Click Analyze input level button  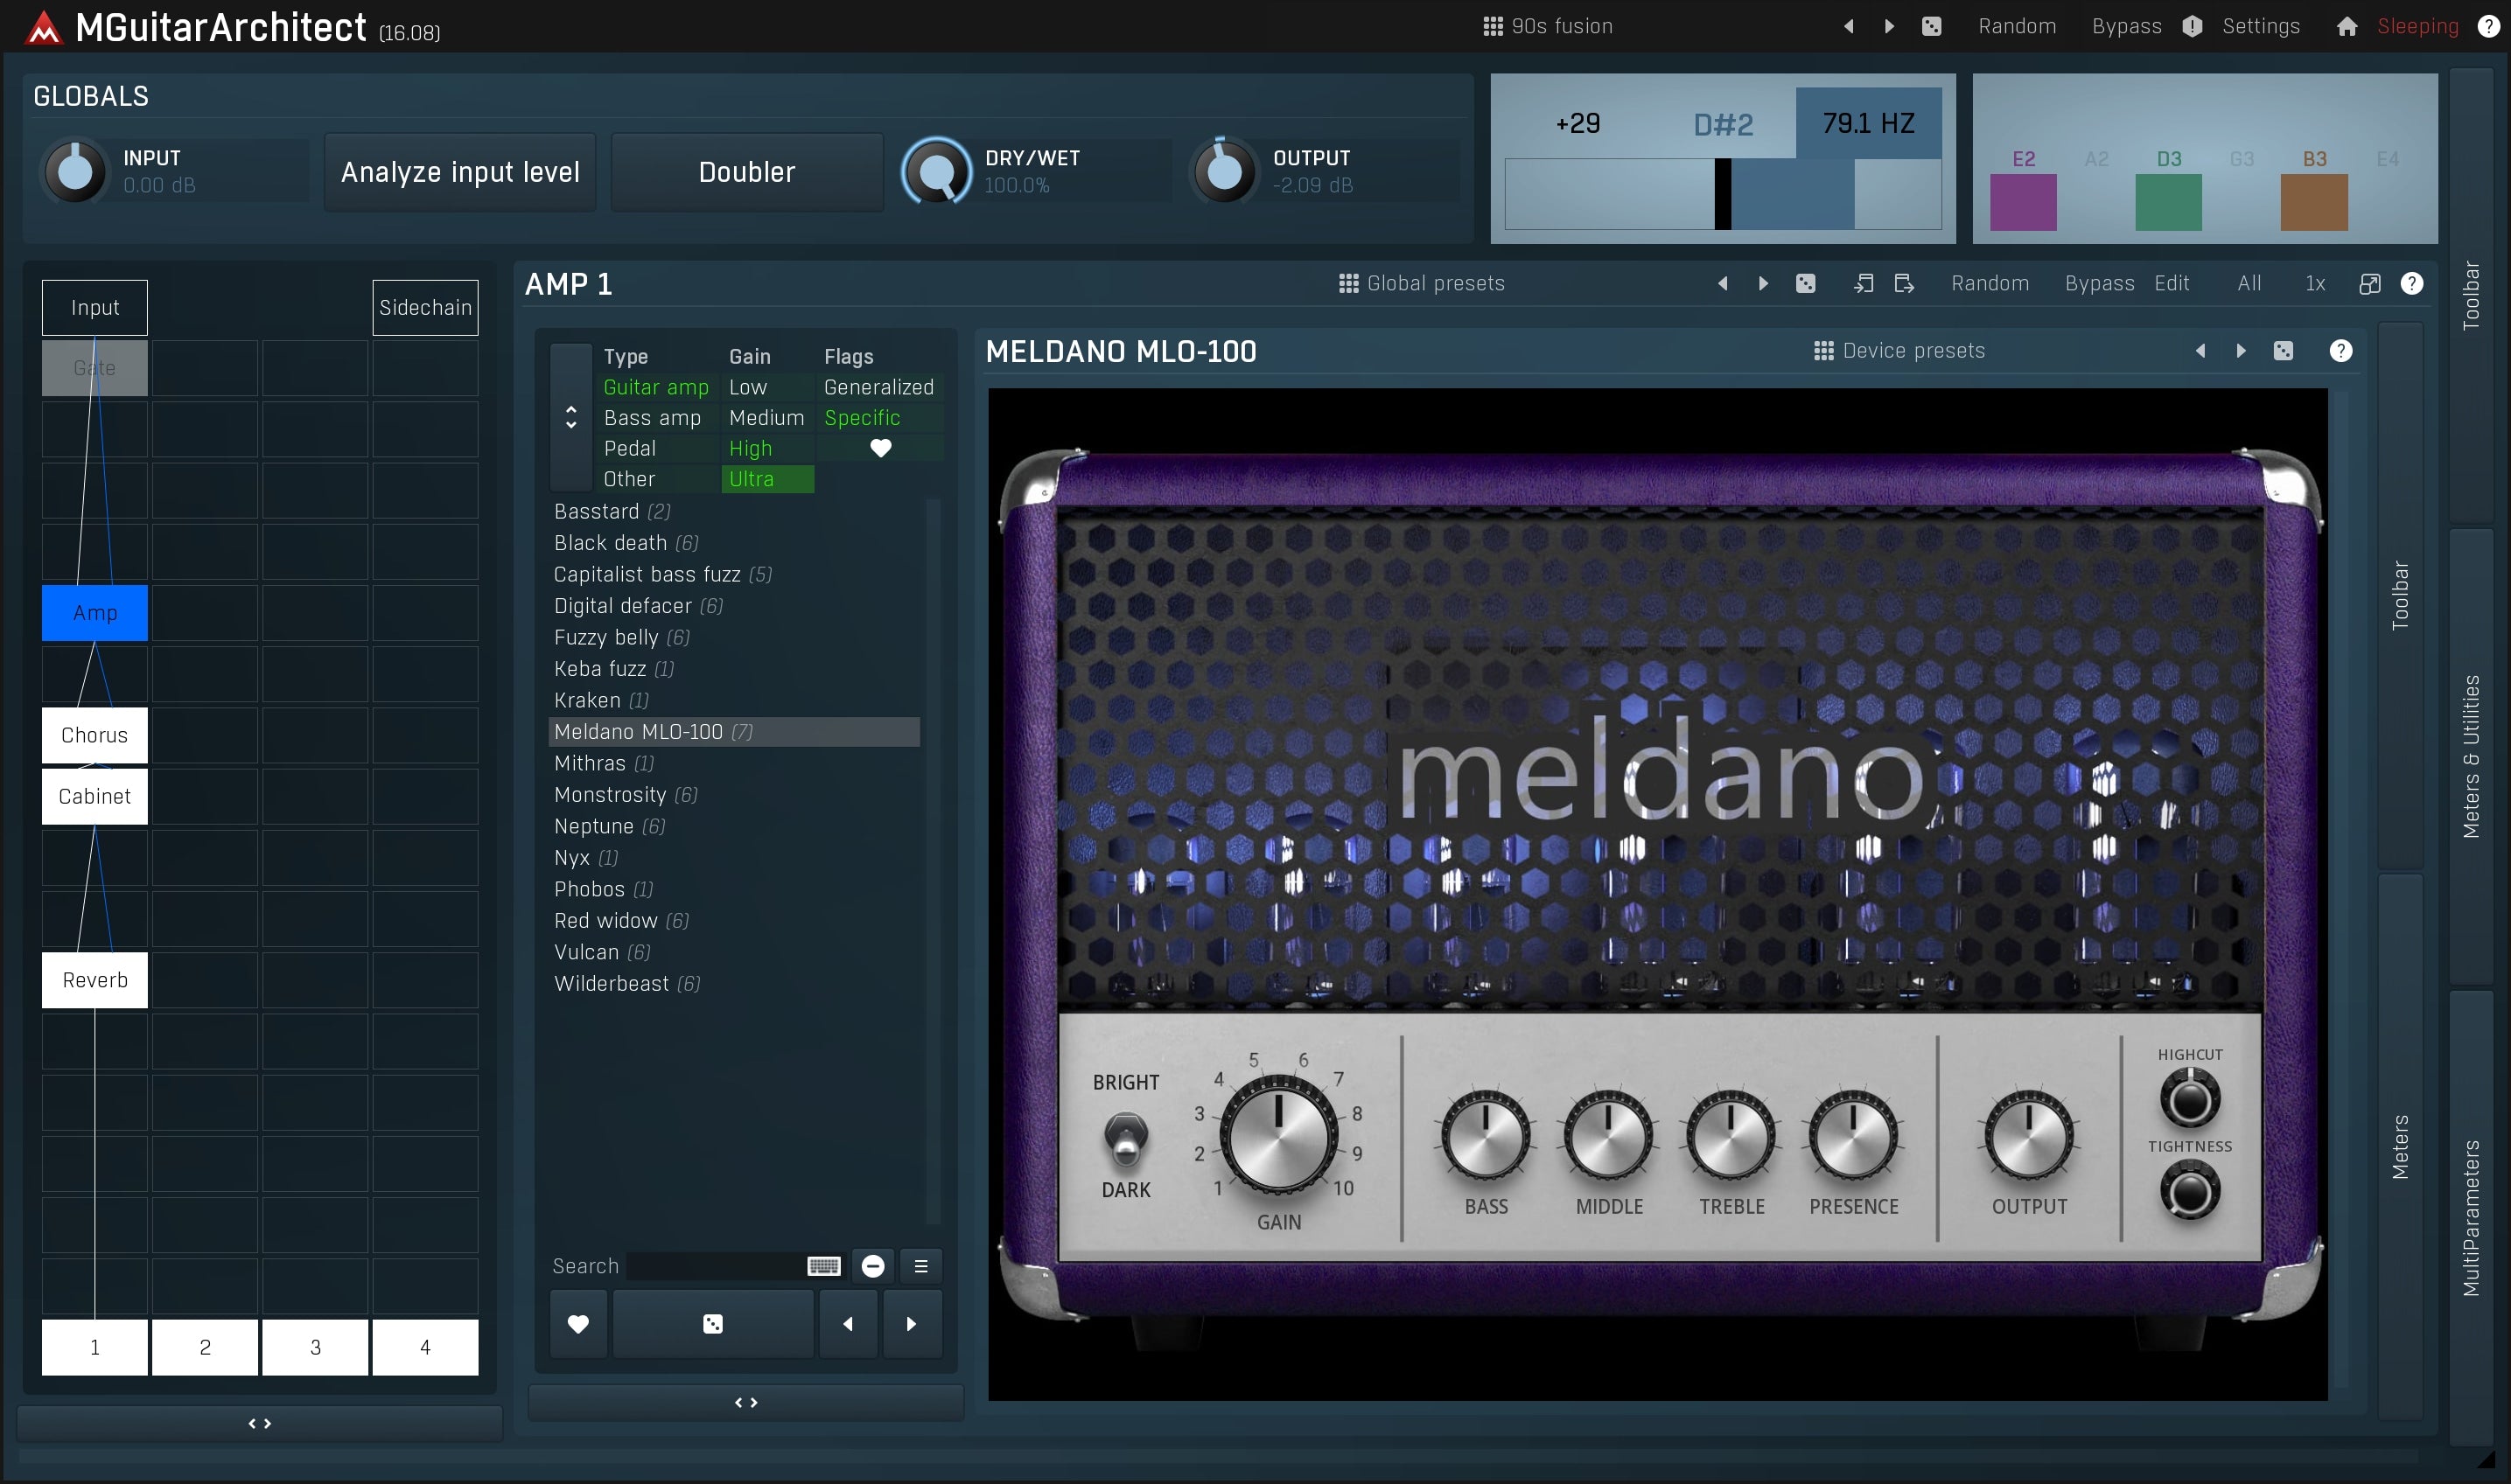pos(459,172)
